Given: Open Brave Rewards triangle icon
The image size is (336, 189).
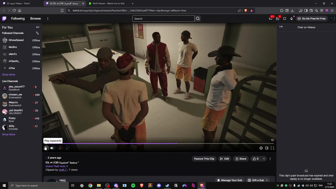Looking at the screenshot, I should coord(251,10).
